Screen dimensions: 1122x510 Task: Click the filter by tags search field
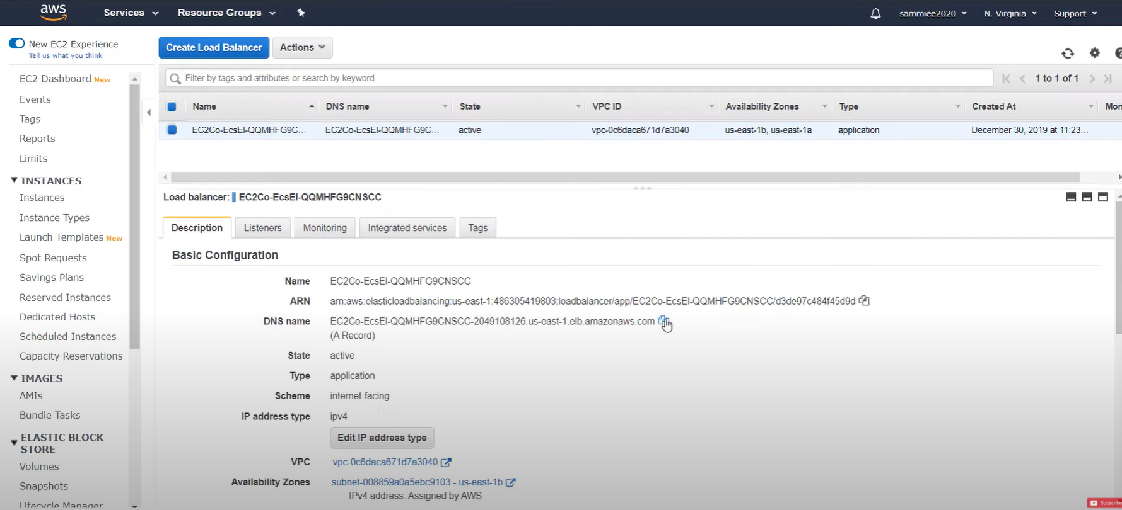(x=579, y=78)
